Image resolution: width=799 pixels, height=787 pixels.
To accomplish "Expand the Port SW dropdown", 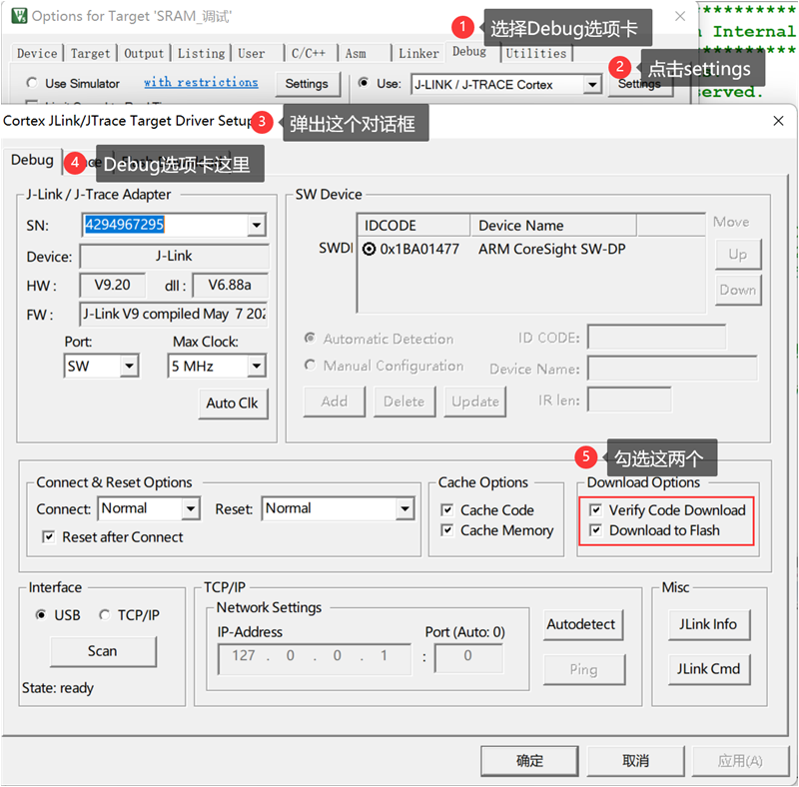I will click(x=129, y=367).
